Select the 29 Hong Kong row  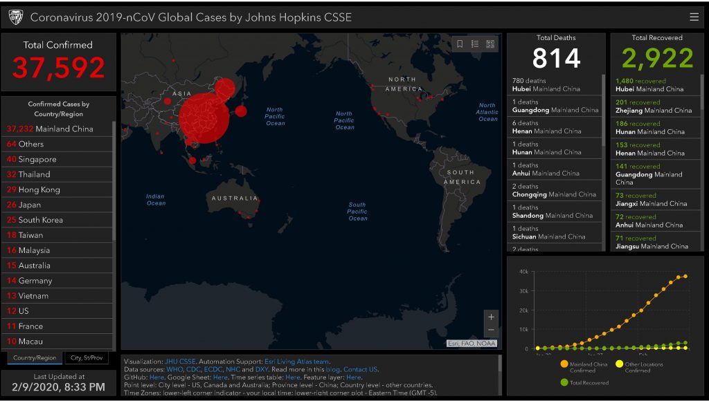coord(57,189)
